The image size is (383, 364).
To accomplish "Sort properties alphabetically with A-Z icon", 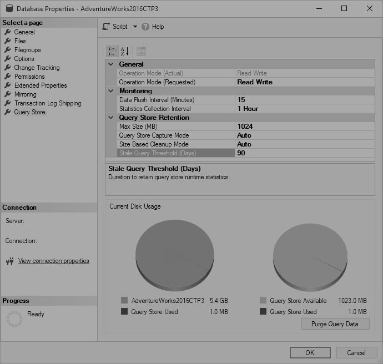I will [125, 52].
